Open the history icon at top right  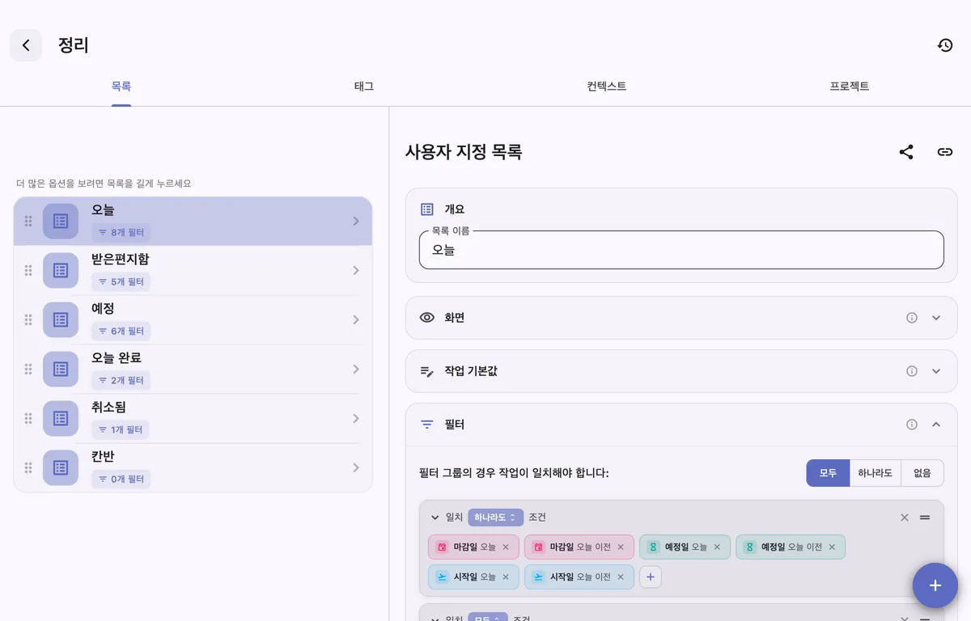pyautogui.click(x=945, y=45)
